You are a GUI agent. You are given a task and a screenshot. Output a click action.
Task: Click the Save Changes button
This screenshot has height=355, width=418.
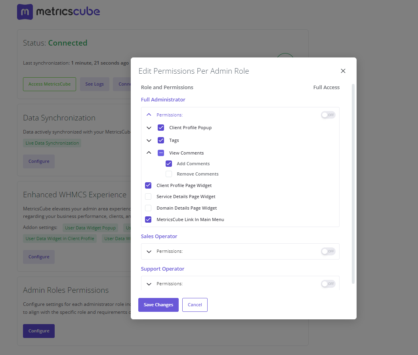[x=158, y=305]
